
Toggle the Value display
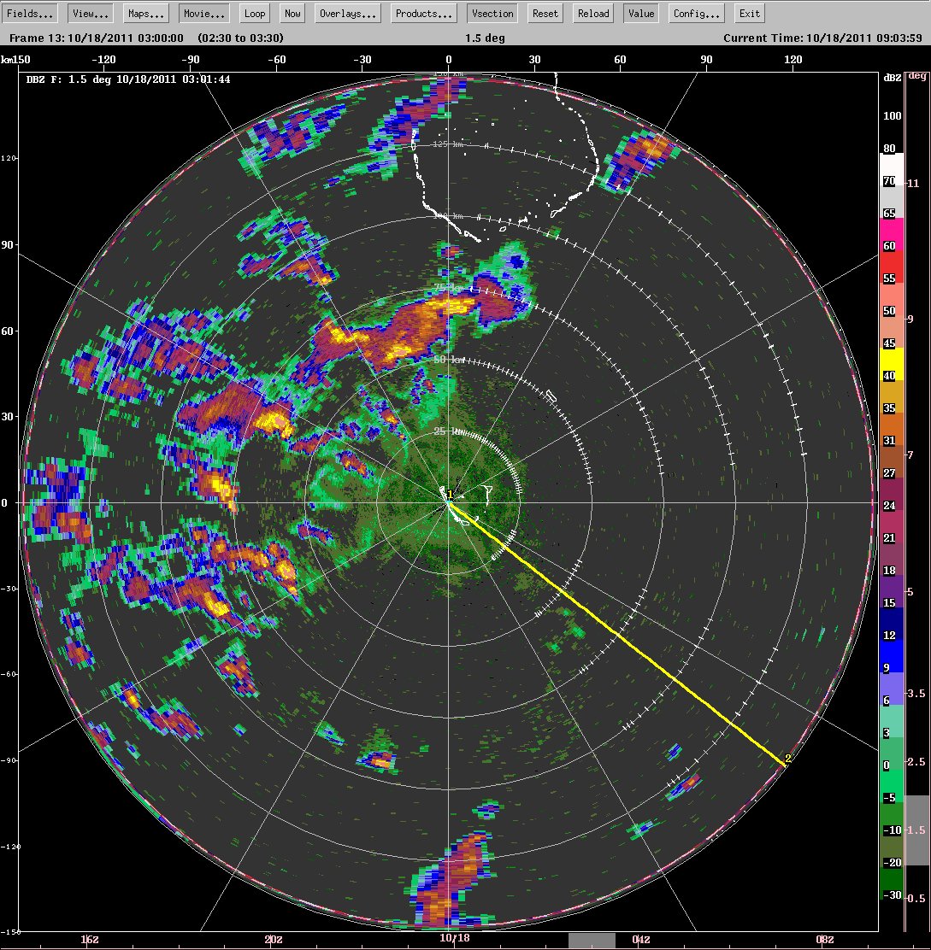(x=641, y=14)
